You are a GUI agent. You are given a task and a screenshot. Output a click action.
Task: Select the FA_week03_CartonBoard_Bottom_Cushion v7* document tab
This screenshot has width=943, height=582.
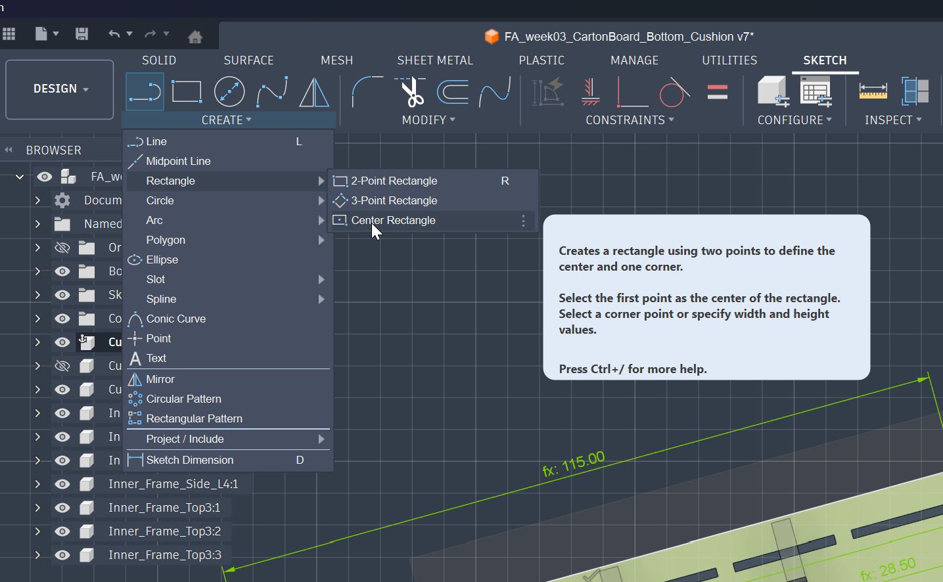coord(619,37)
